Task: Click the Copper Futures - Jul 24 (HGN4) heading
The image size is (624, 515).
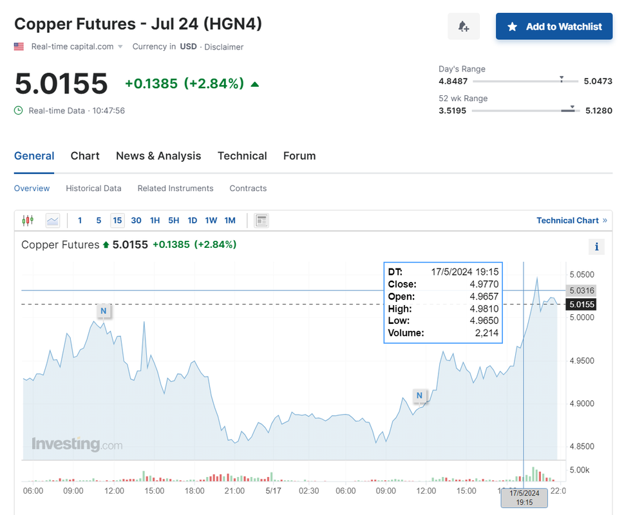Action: pyautogui.click(x=138, y=24)
